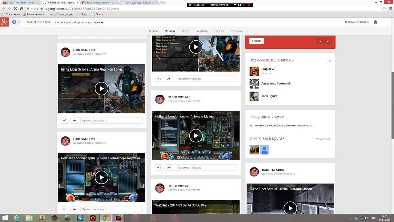394x222 pixels.
Task: Play the 'Hellgate London серия 7 Ночь в Музее' video
Action: coord(196,136)
